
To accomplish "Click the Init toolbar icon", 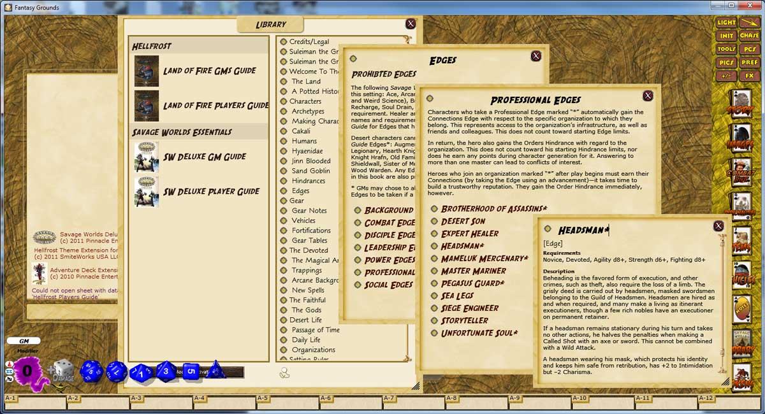I will click(x=727, y=36).
